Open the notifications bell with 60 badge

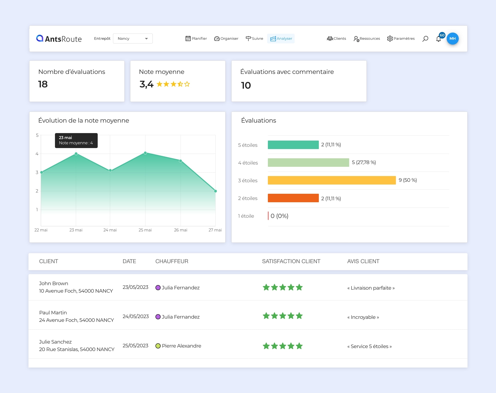[439, 39]
